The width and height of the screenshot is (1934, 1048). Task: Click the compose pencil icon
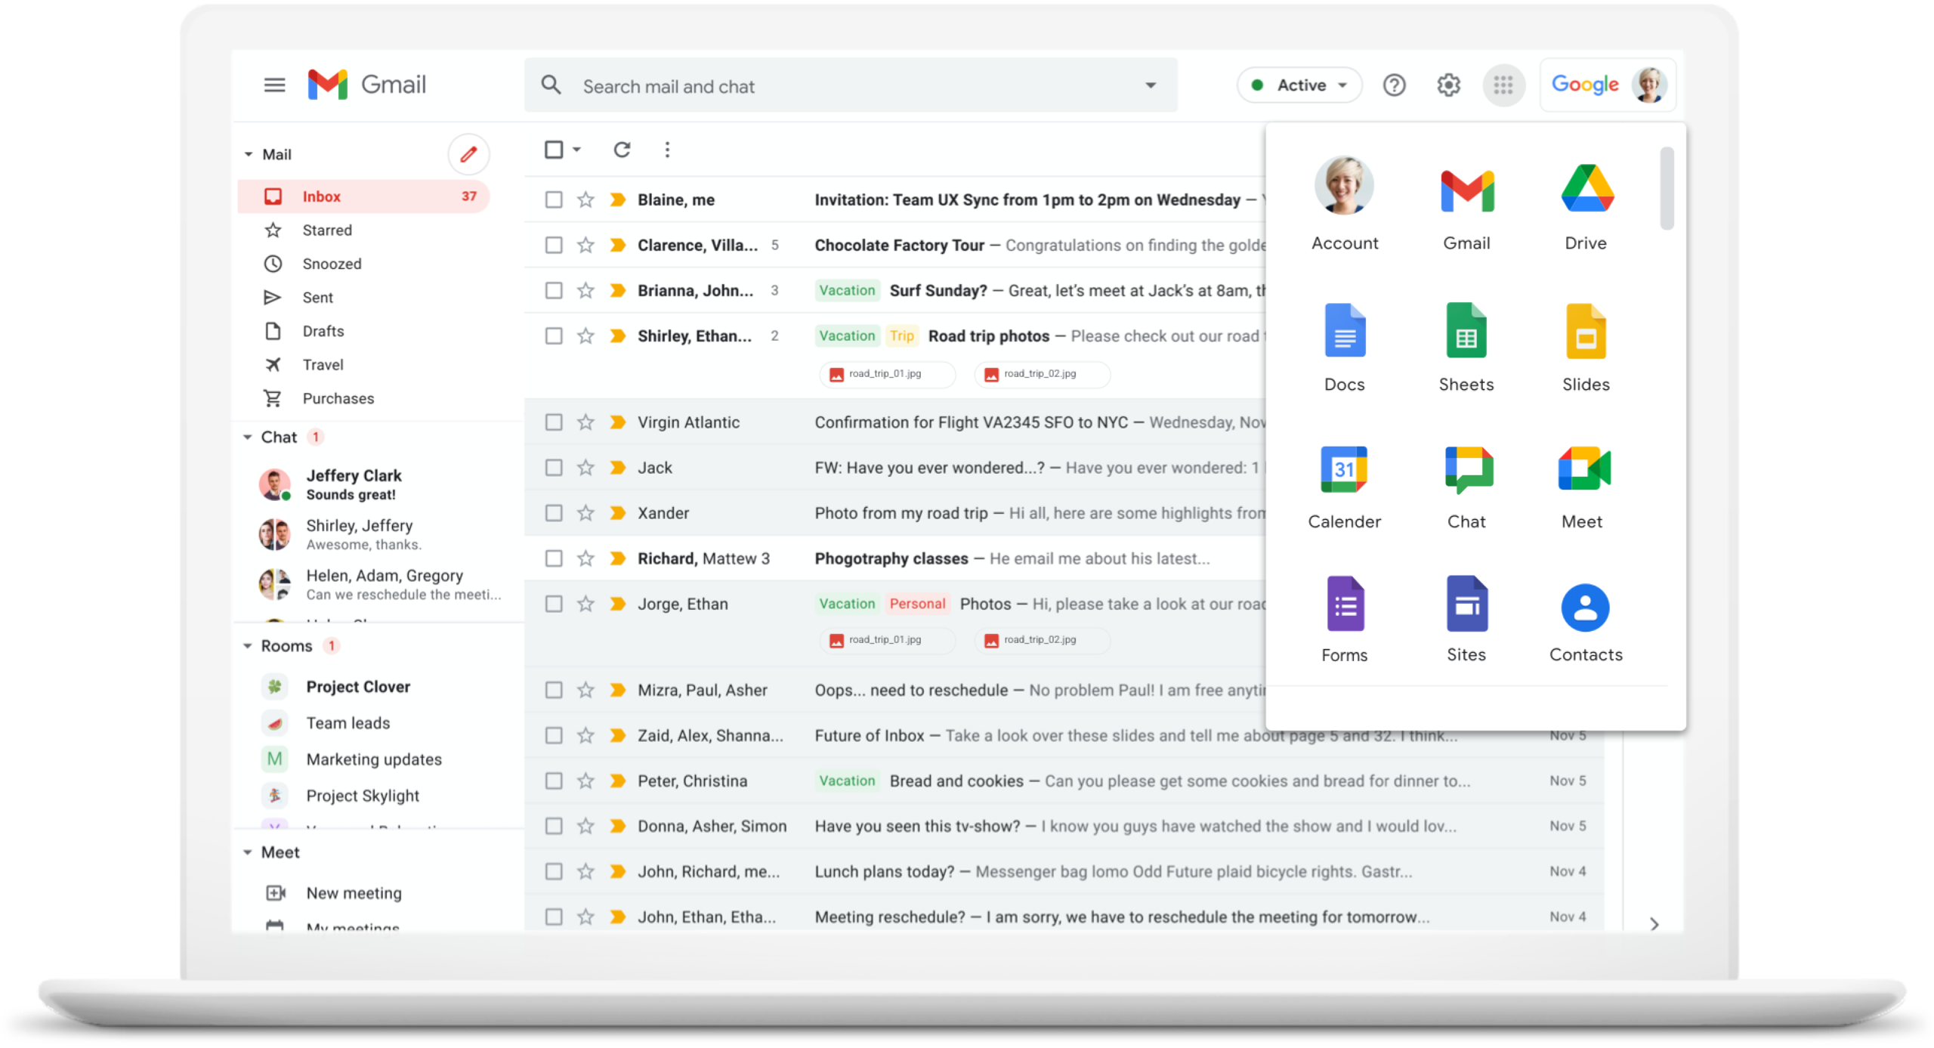coord(468,154)
